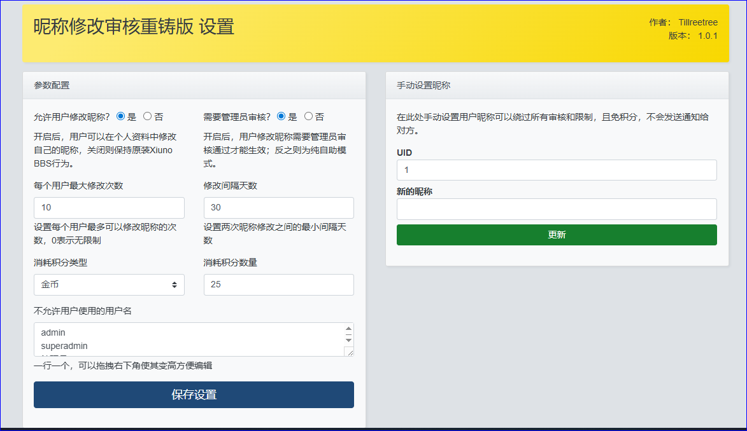The width and height of the screenshot is (747, 431).
Task: Click inside the 不允许用户使用的用户名 textarea
Action: pos(188,339)
